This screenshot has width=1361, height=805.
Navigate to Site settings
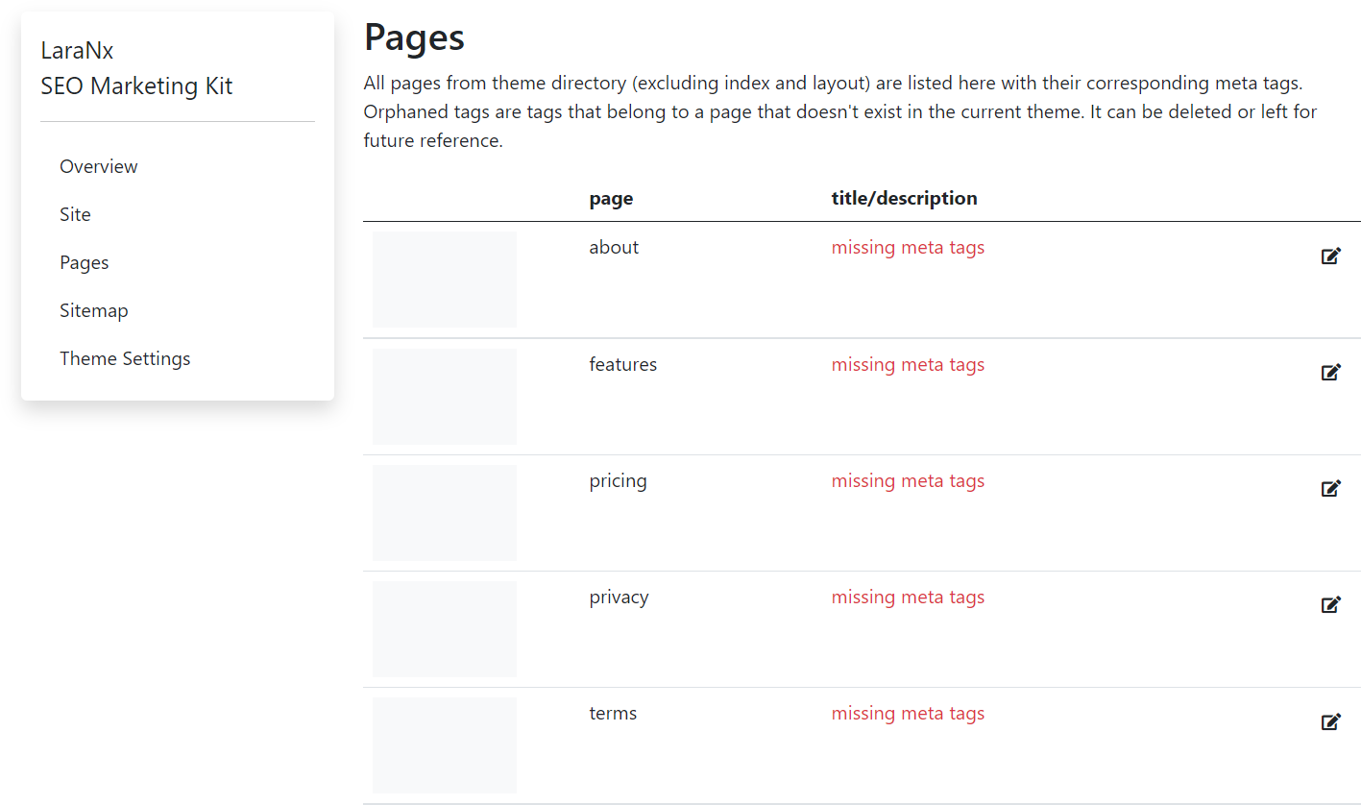(75, 213)
